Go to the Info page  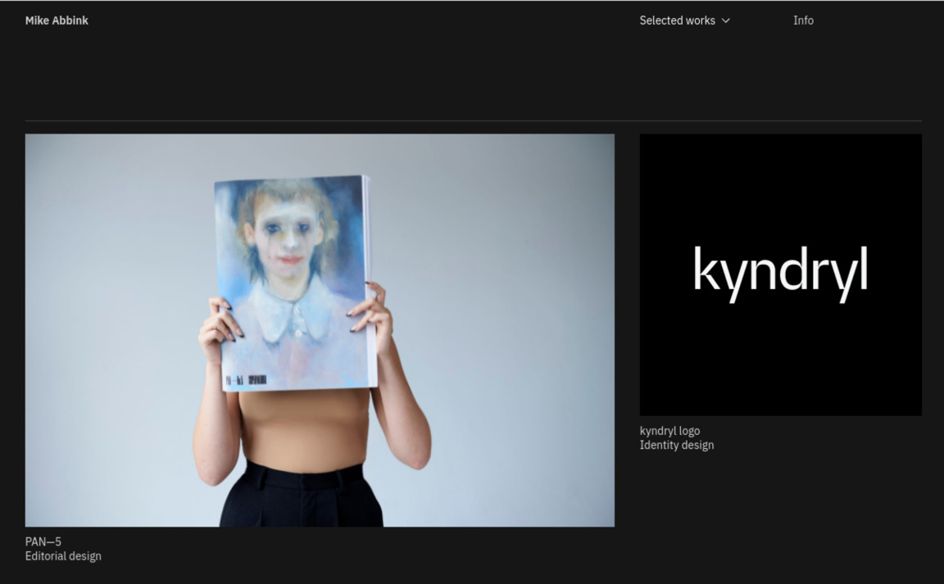point(803,20)
